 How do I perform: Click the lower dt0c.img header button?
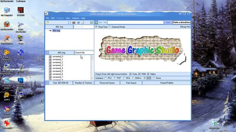[x=62, y=53]
